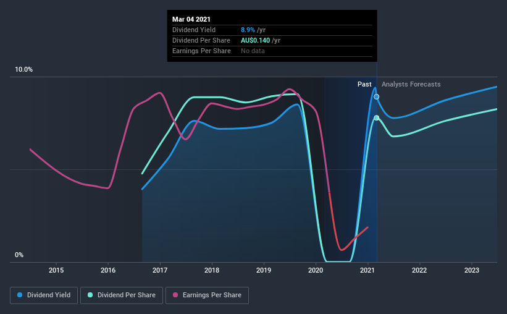This screenshot has height=314, width=507.
Task: Toggle the Dividend Yield legend button
Action: coord(44,295)
